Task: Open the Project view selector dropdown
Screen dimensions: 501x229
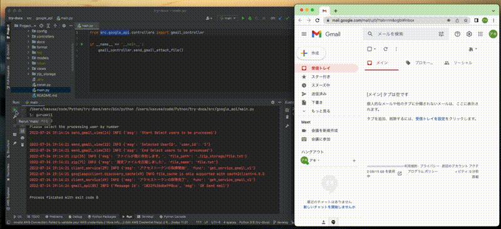Action: pos(26,26)
